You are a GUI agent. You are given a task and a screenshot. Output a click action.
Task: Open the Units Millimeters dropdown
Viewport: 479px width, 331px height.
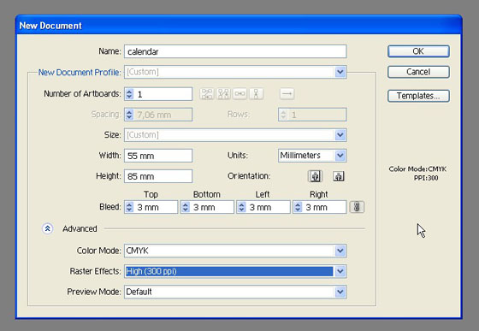(340, 156)
